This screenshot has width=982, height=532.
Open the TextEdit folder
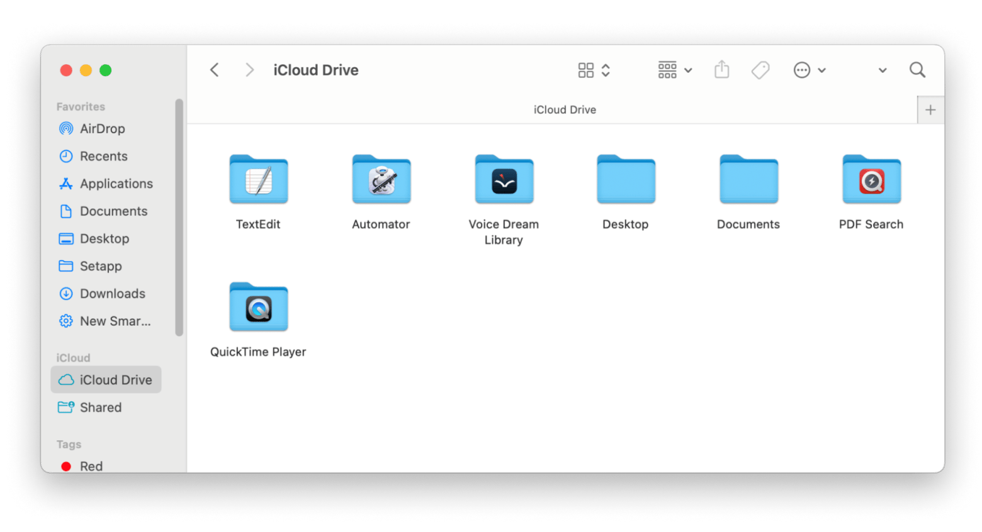tap(258, 179)
